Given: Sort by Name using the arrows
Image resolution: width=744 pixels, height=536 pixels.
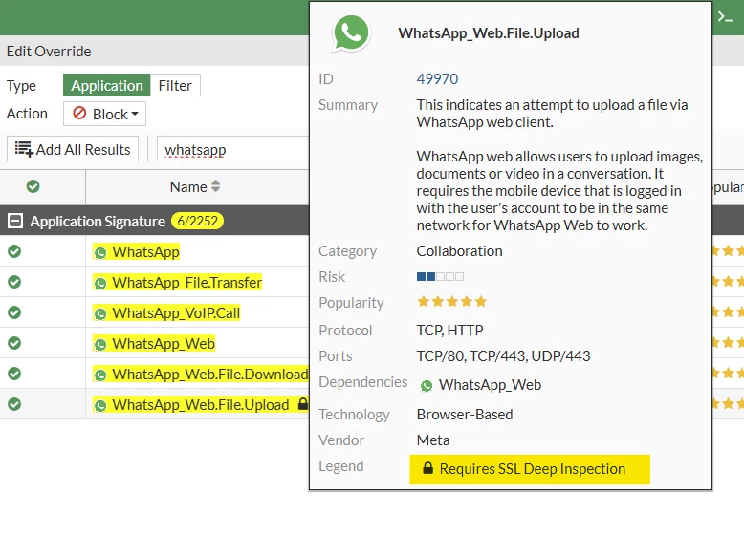Looking at the screenshot, I should [x=215, y=186].
